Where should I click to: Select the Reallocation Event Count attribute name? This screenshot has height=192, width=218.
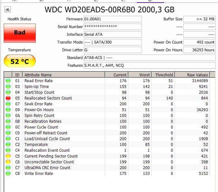click(x=47, y=150)
